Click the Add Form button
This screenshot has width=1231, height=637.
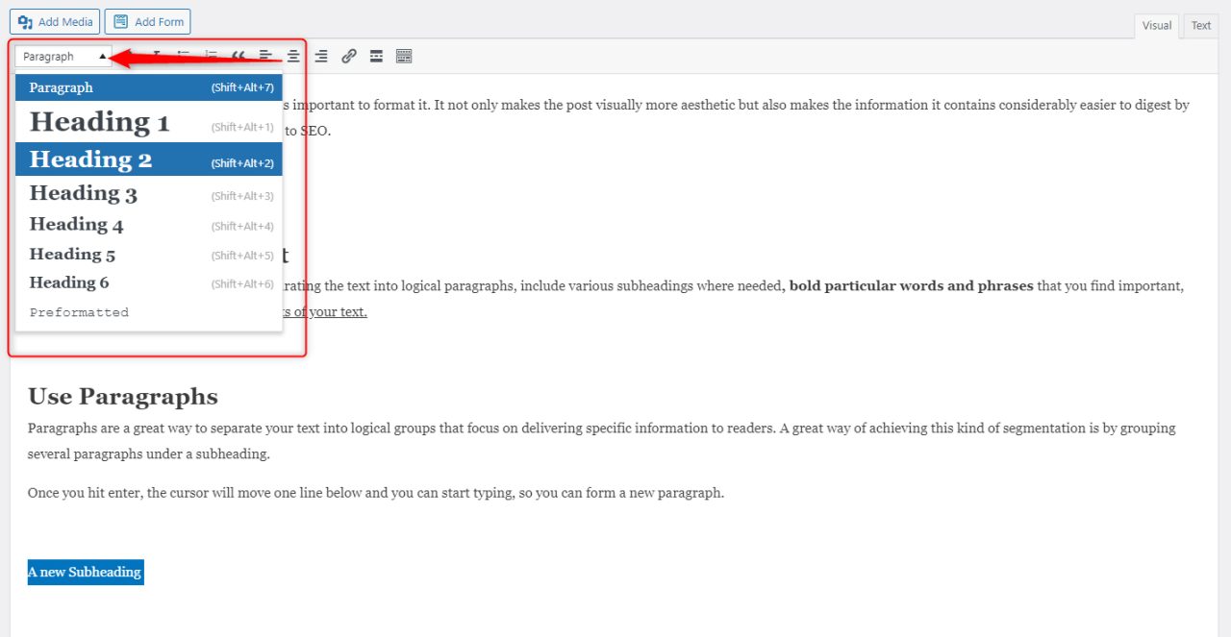(x=147, y=21)
